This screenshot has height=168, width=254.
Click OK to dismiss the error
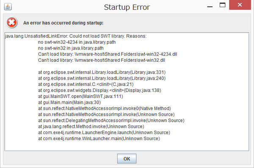tap(127, 159)
